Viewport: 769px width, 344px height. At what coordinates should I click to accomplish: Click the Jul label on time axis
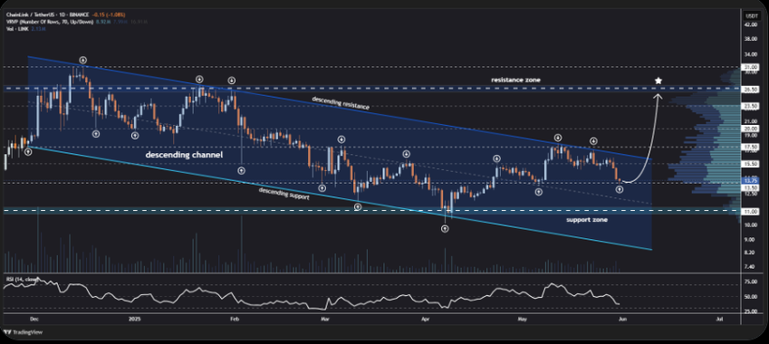[719, 320]
